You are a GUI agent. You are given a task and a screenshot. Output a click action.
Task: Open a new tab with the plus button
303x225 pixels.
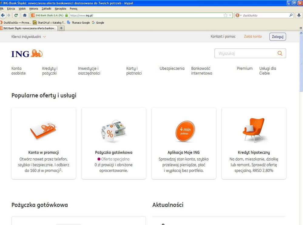point(61,28)
